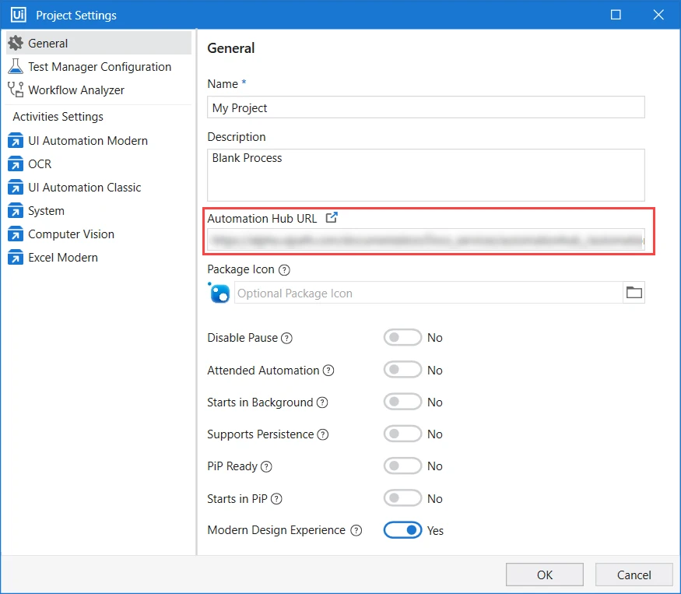Click the Description text area

(426, 175)
